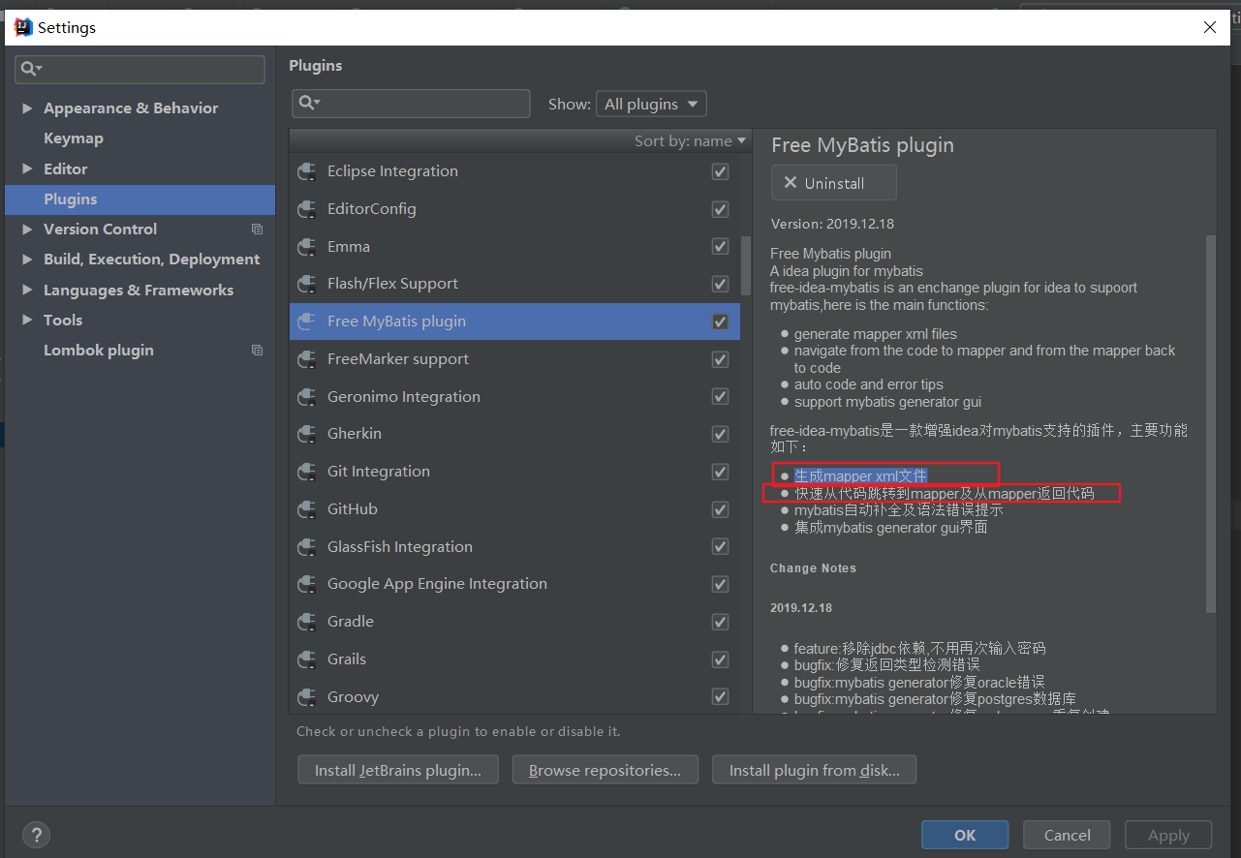Image resolution: width=1241 pixels, height=858 pixels.
Task: Click Uninstall for Free MyBatis plugin
Action: pos(834,183)
